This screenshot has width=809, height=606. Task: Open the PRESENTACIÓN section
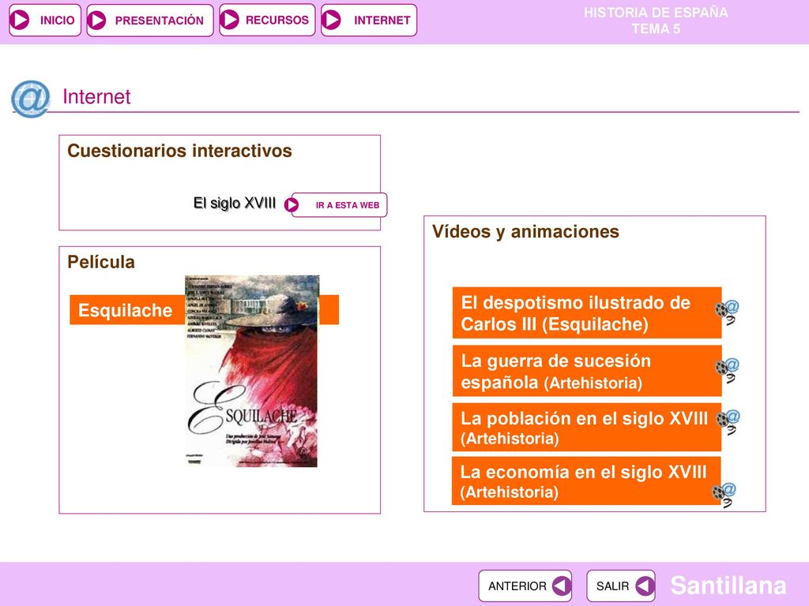[150, 20]
